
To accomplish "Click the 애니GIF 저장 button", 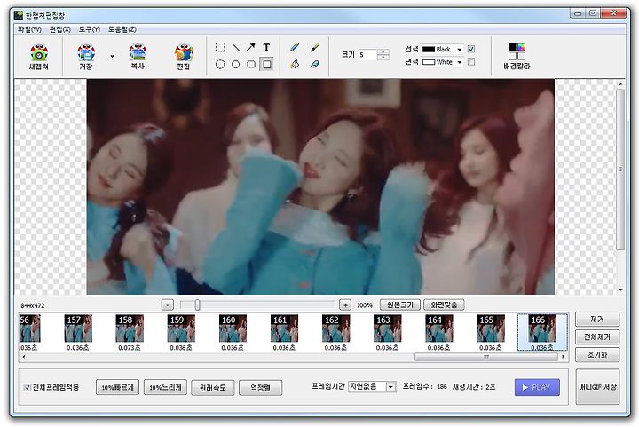I will pyautogui.click(x=598, y=387).
